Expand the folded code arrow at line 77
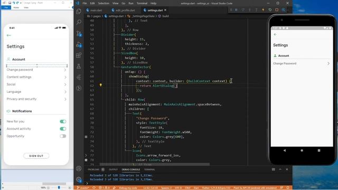 click(x=86, y=155)
